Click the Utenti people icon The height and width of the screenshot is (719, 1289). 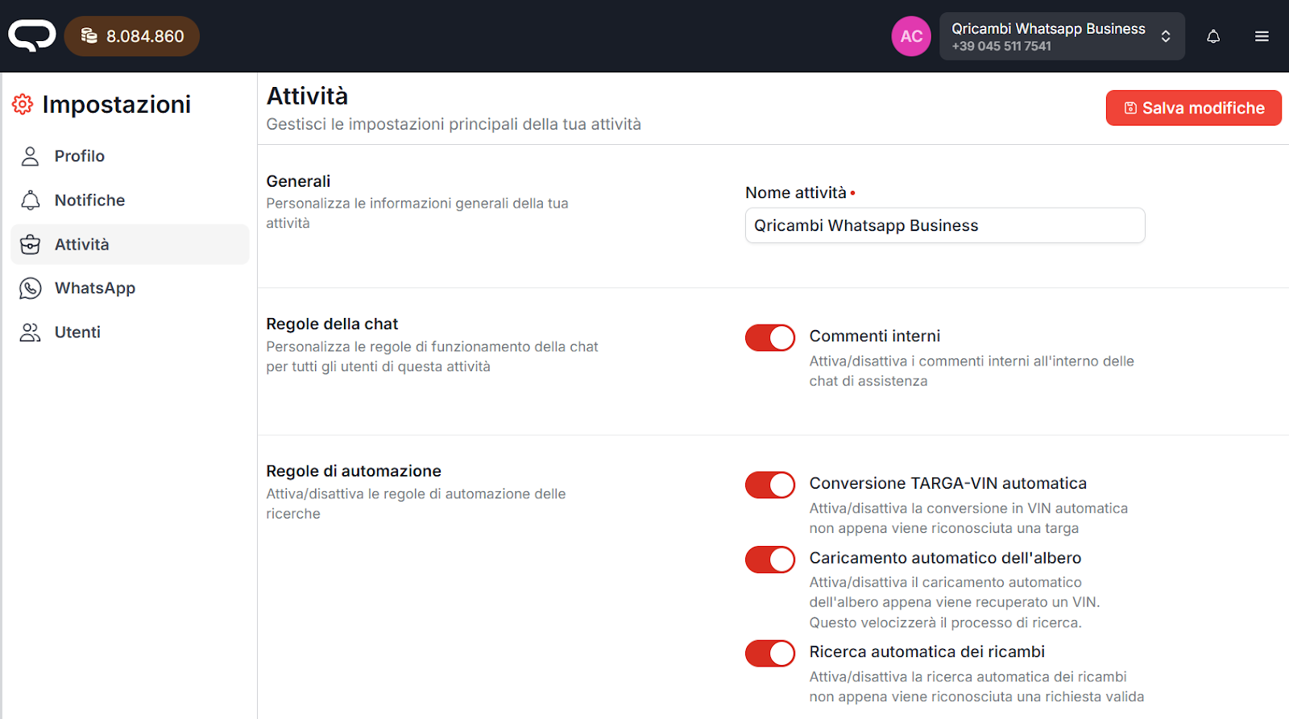tap(31, 333)
